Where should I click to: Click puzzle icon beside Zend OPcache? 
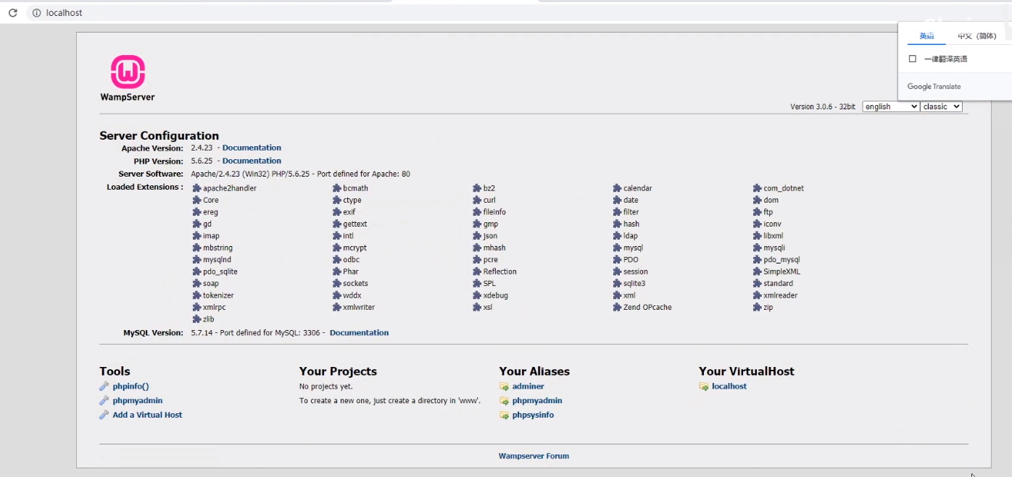617,308
